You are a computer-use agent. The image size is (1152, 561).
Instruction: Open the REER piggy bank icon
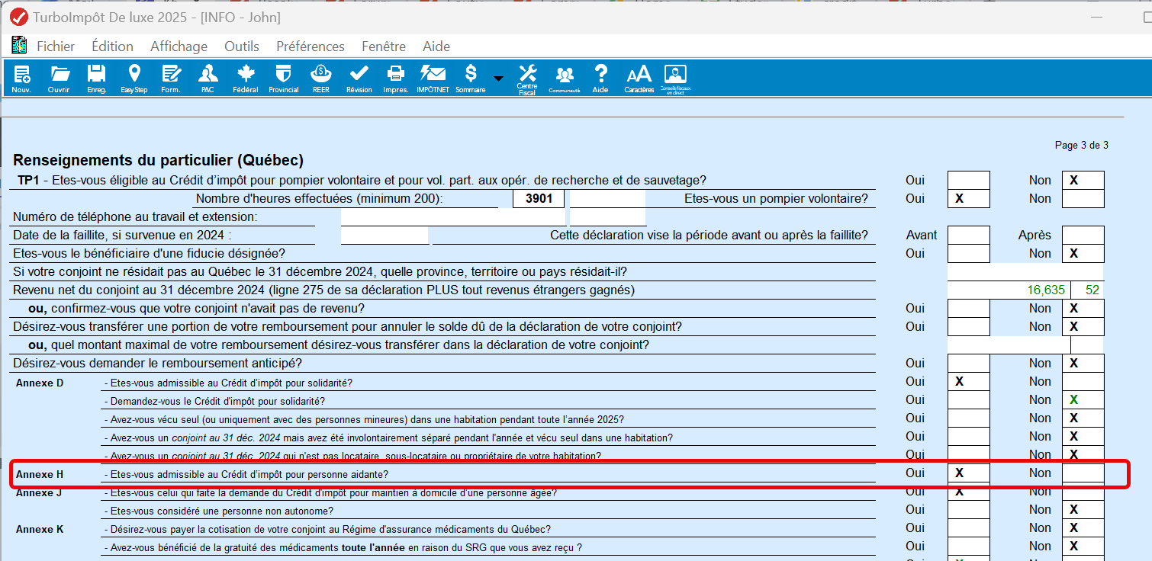(x=321, y=79)
